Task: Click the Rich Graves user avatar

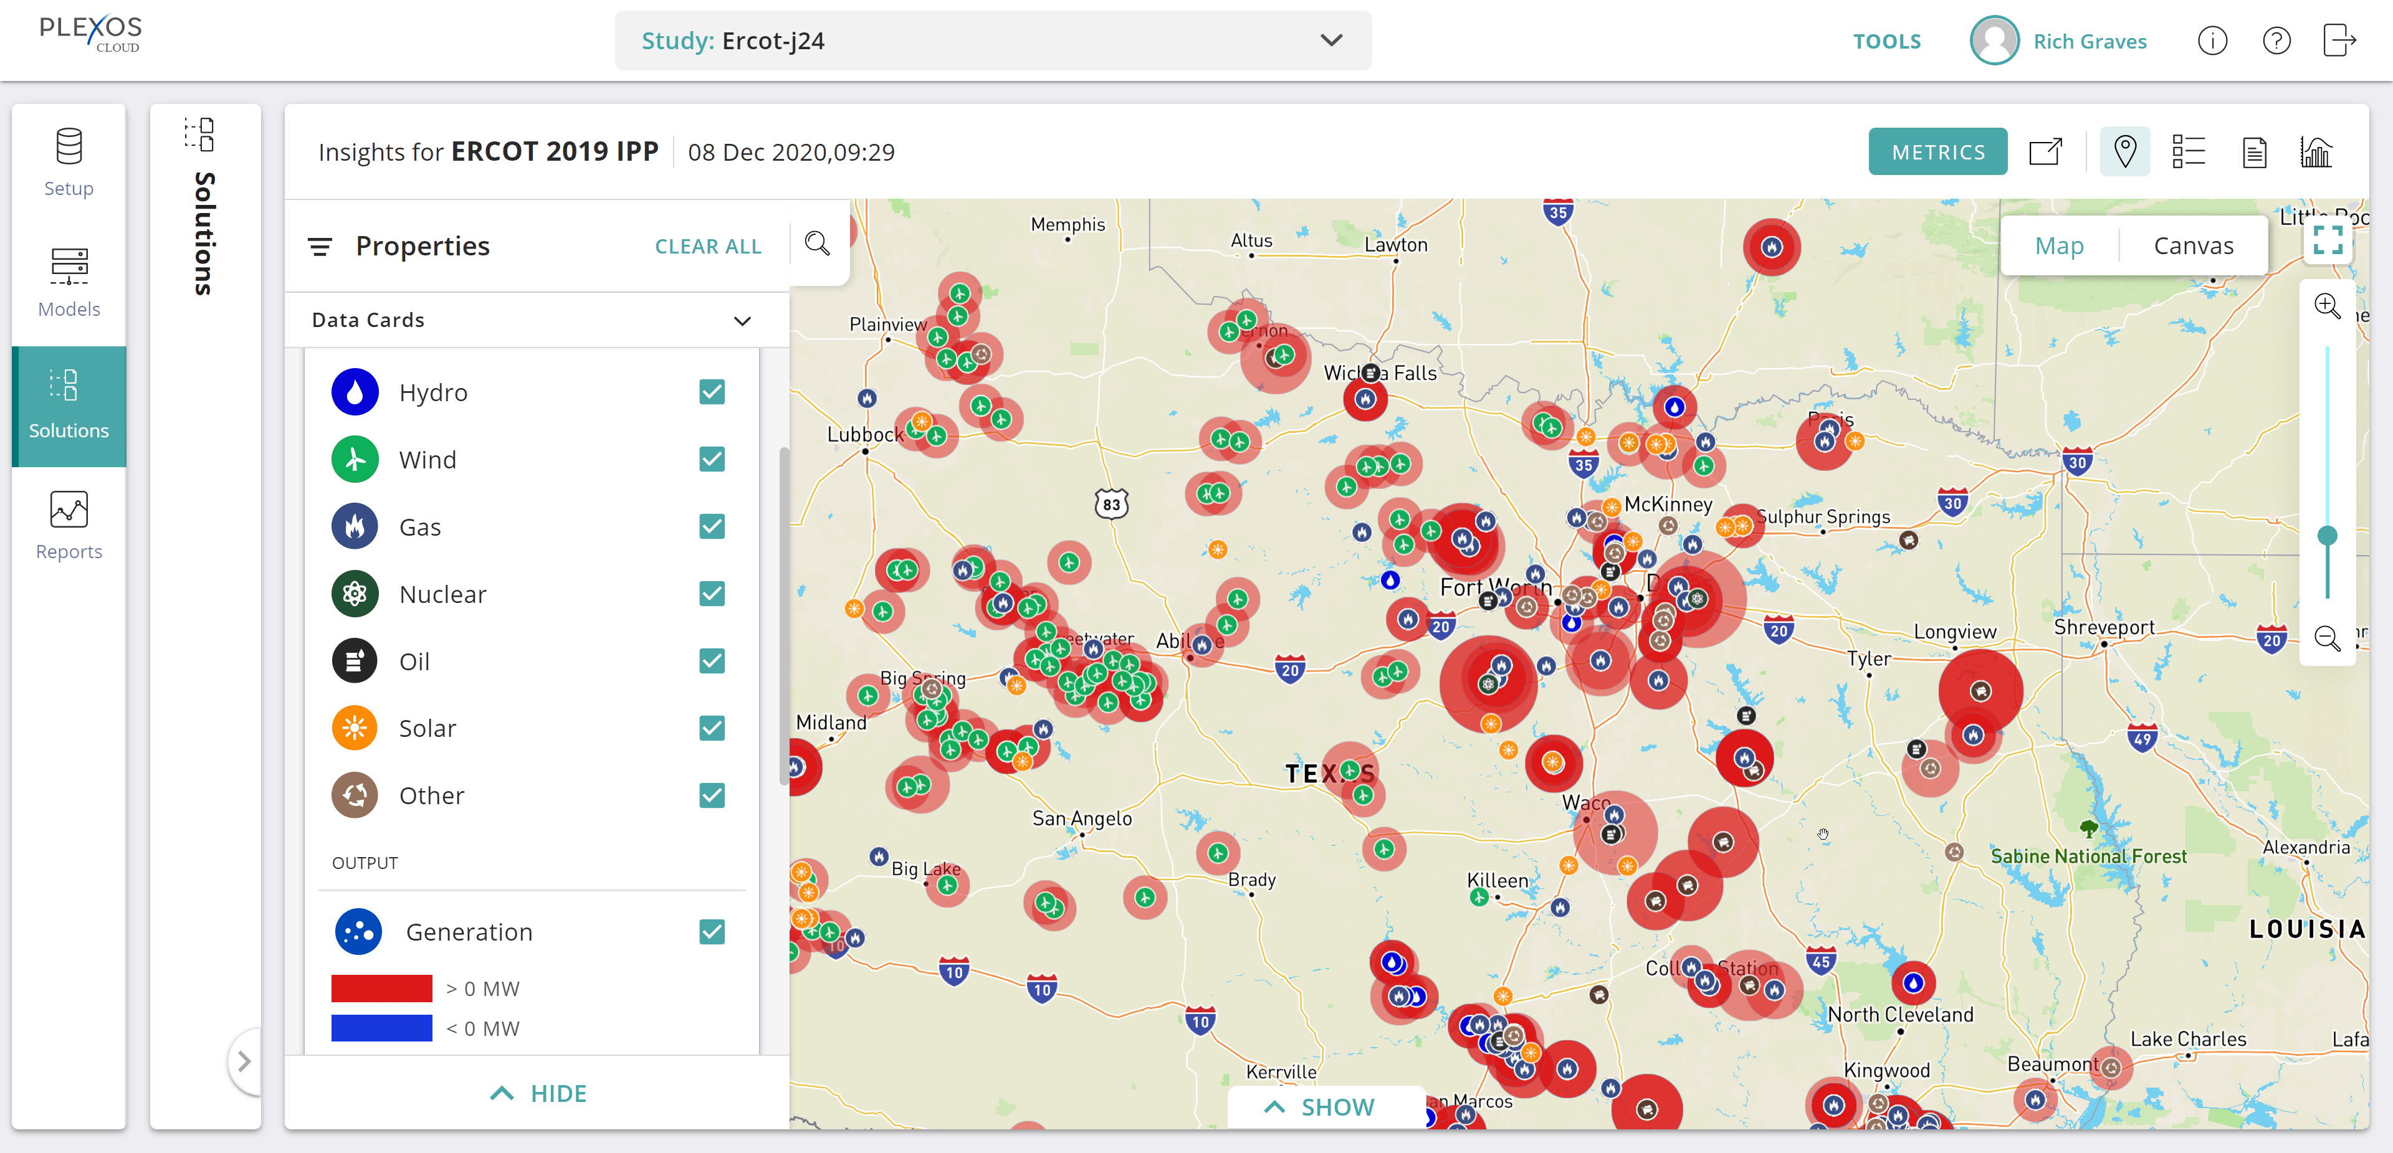Action: tap(1994, 41)
